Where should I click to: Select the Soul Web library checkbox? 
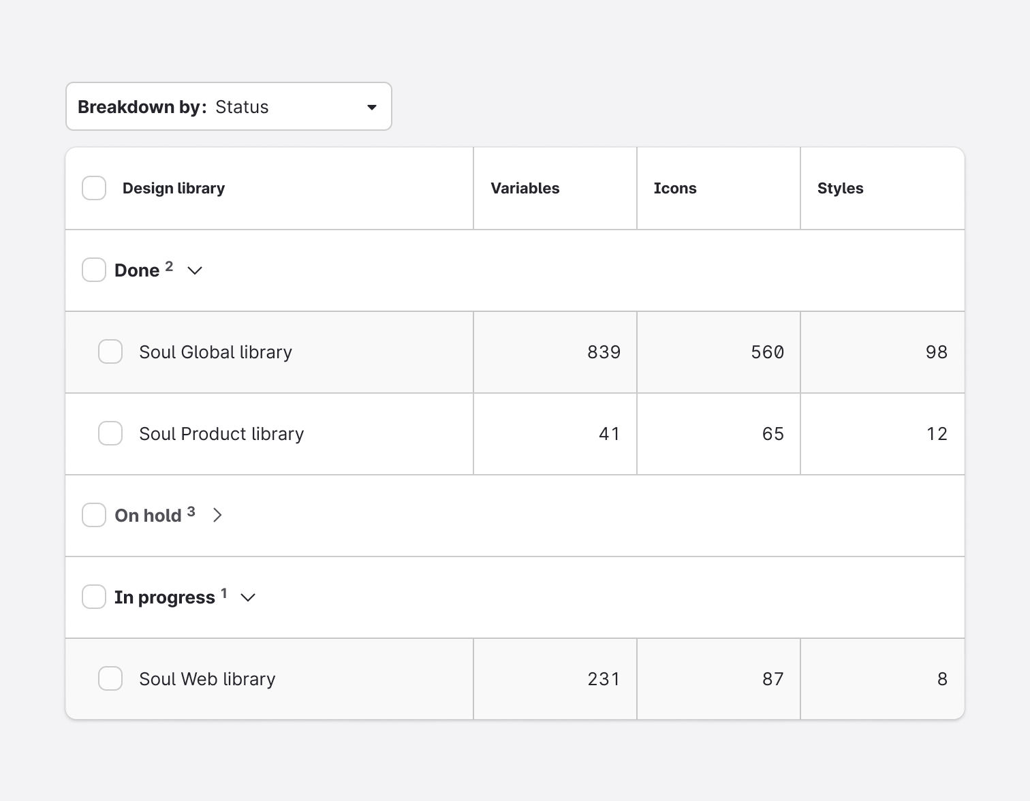110,678
